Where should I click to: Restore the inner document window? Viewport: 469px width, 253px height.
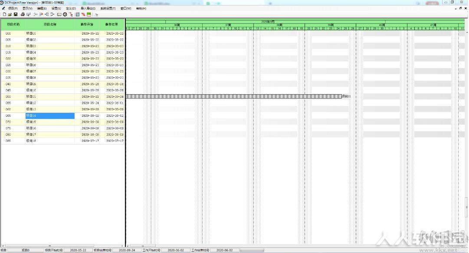[x=461, y=8]
